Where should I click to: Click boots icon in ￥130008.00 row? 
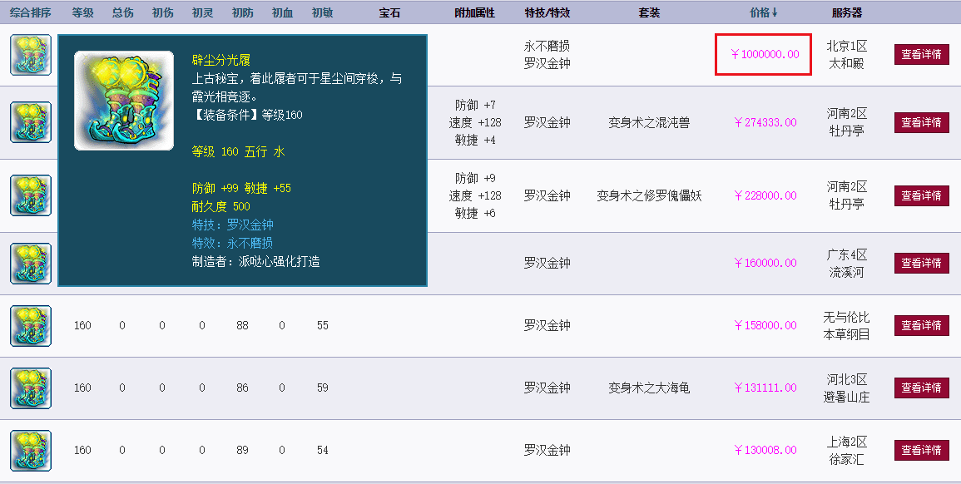click(31, 450)
